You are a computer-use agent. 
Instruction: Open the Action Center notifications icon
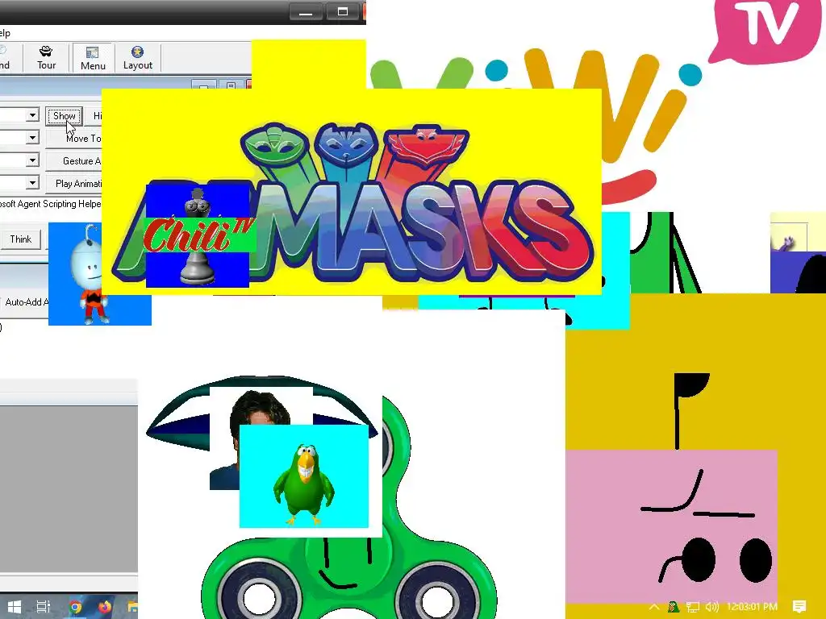pyautogui.click(x=799, y=606)
